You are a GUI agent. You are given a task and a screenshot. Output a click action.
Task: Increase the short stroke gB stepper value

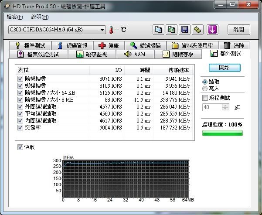225,106
